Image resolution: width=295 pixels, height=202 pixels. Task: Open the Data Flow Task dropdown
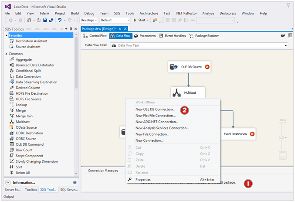pos(286,45)
